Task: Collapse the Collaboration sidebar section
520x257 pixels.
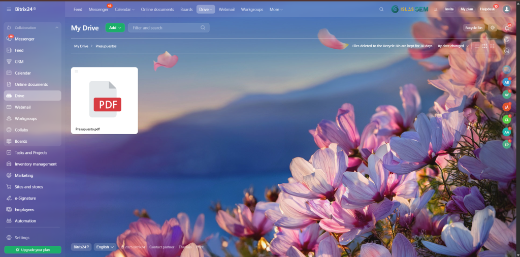Action: [56, 27]
